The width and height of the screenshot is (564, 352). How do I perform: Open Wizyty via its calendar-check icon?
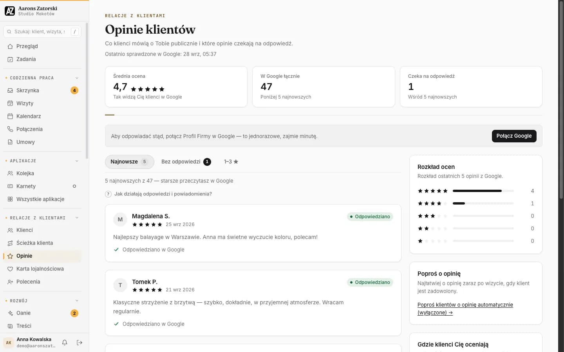pyautogui.click(x=10, y=103)
